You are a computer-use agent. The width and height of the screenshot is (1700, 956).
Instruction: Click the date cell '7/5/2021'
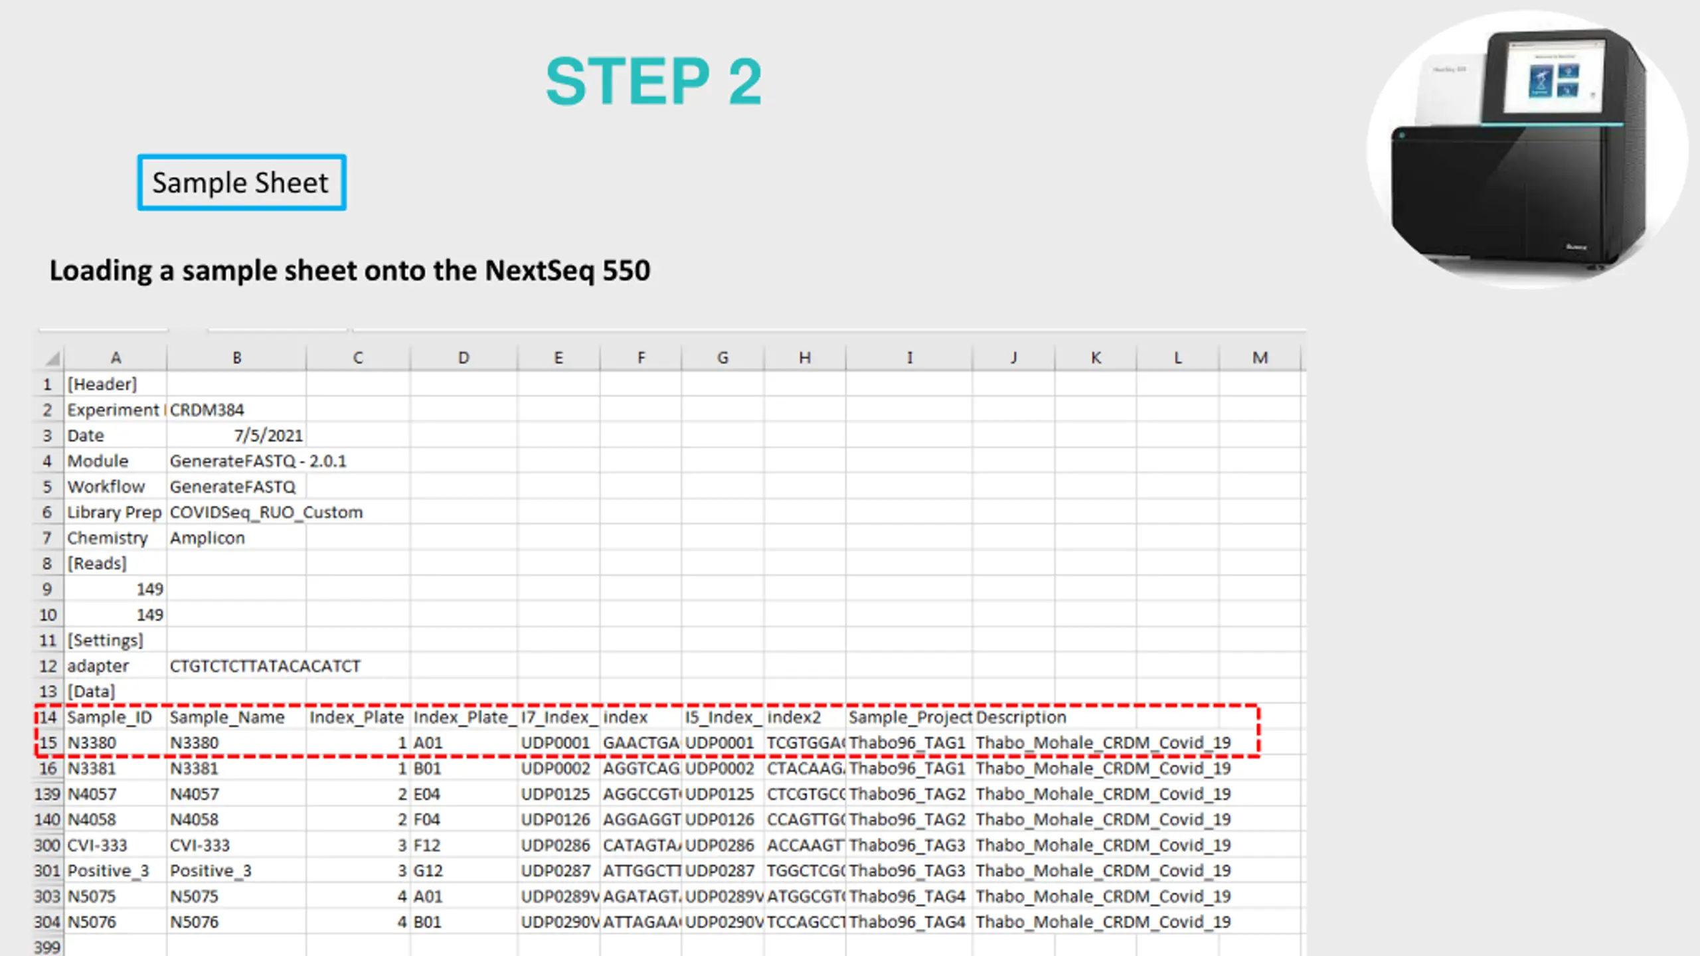[x=236, y=436]
